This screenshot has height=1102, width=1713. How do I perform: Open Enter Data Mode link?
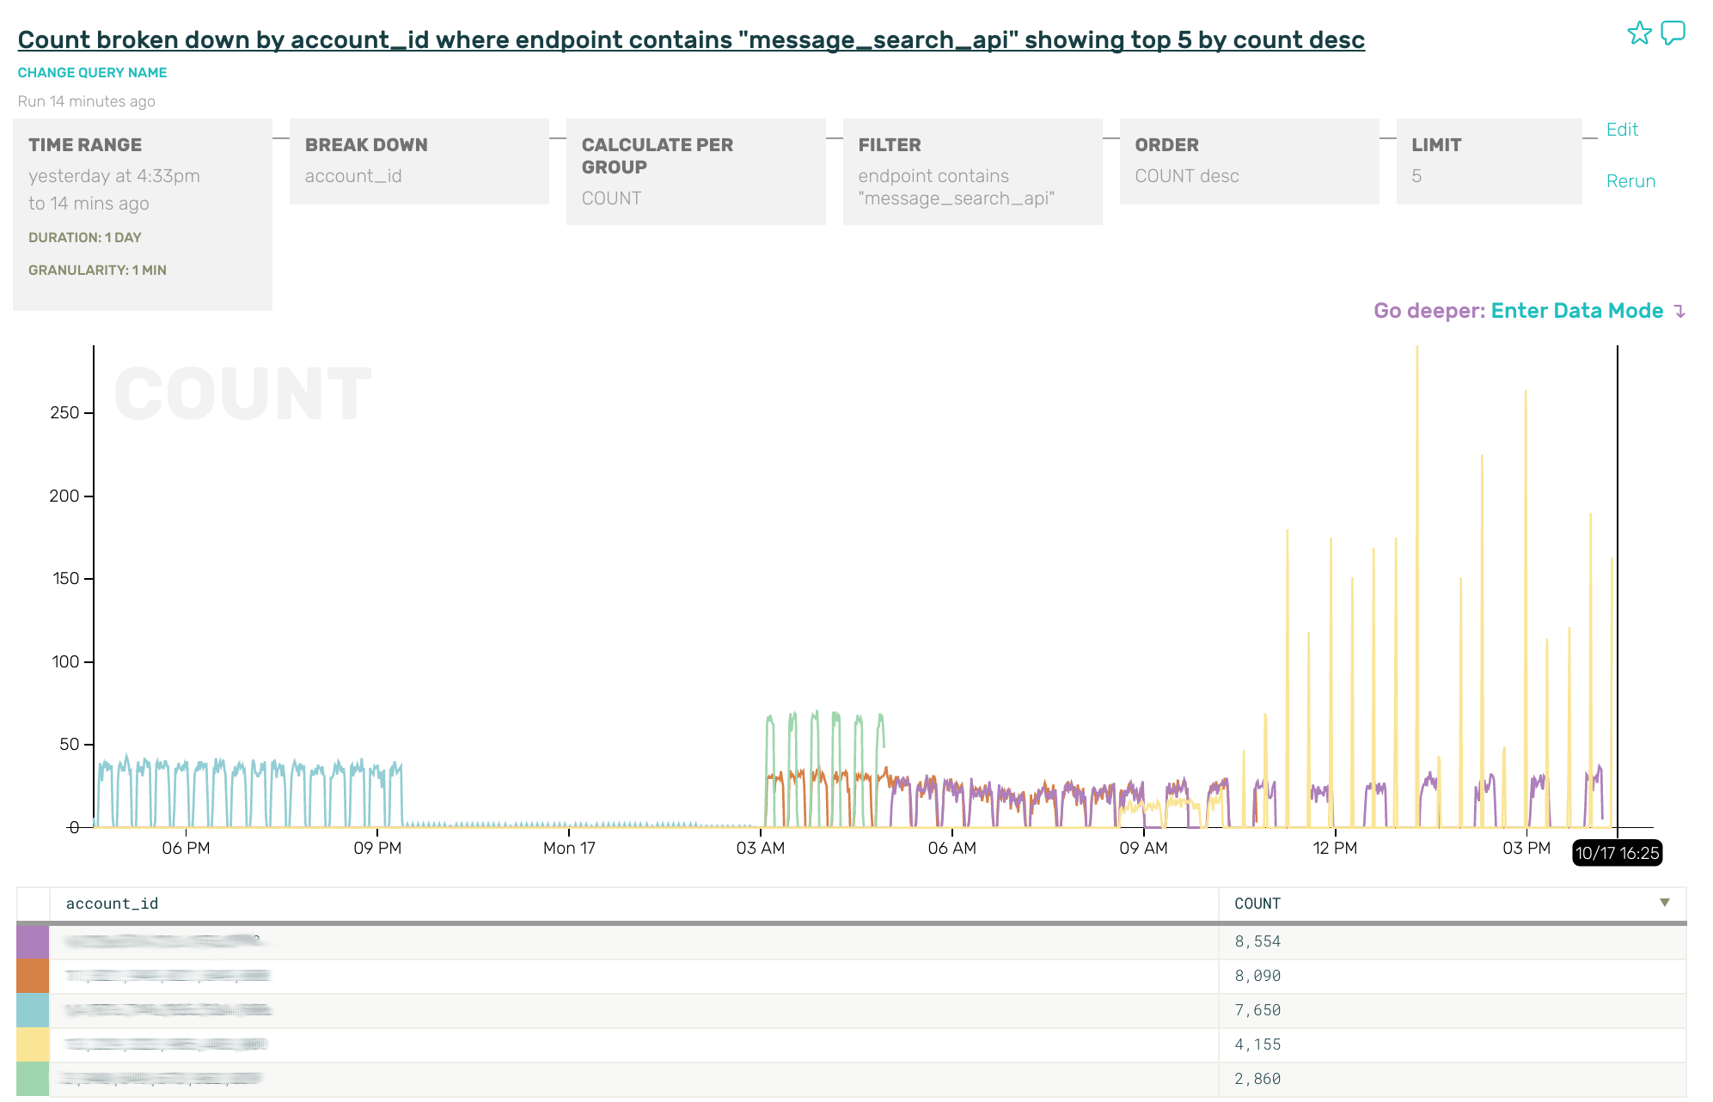[1576, 311]
